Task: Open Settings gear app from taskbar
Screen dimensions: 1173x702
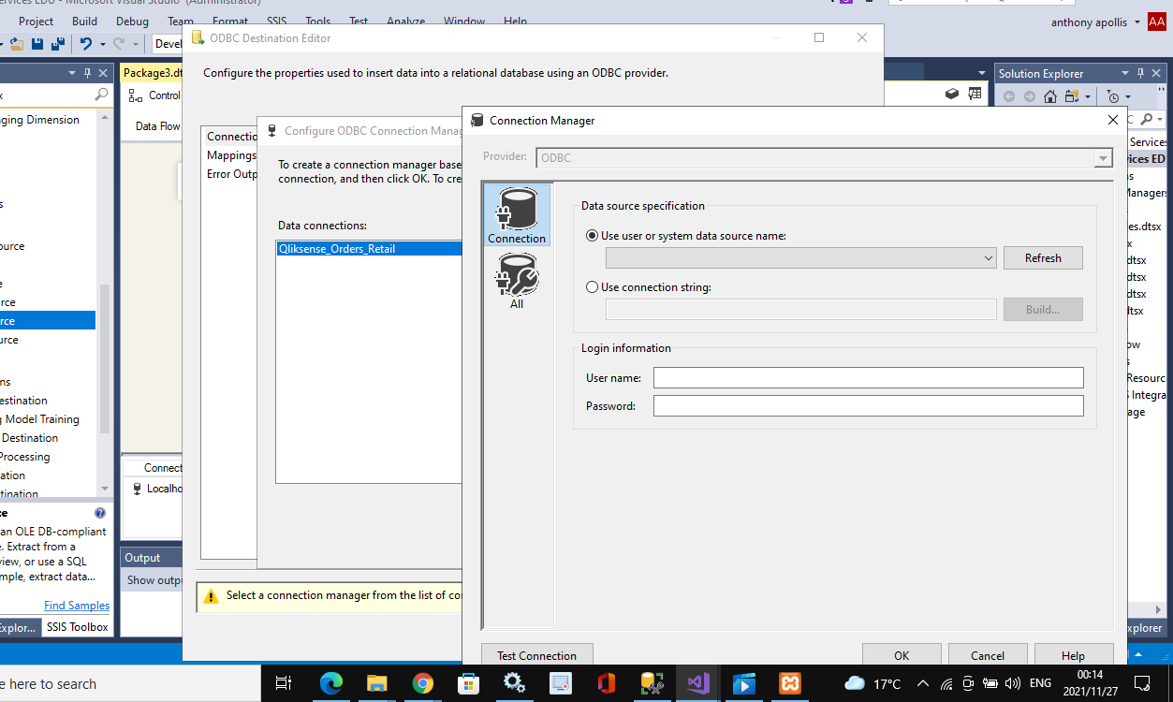Action: point(514,683)
